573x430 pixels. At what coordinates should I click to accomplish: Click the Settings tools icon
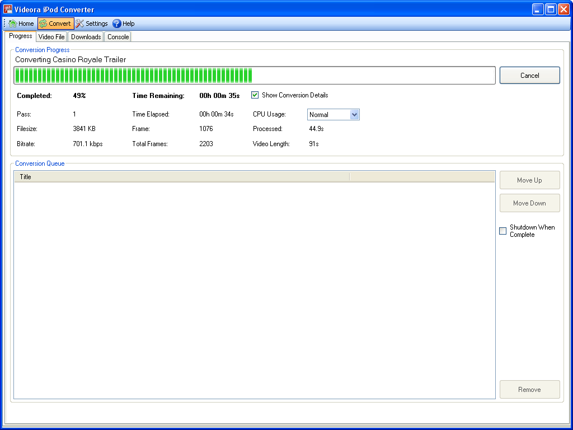[79, 24]
